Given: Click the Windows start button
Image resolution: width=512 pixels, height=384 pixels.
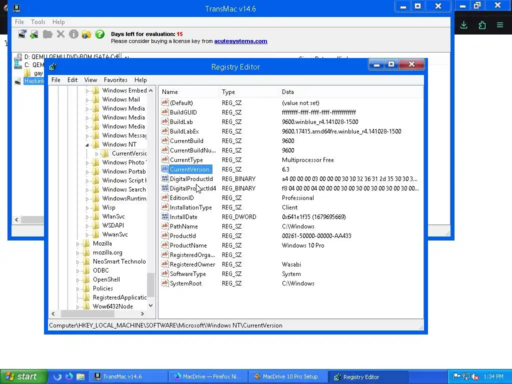Looking at the screenshot, I should click(x=24, y=376).
